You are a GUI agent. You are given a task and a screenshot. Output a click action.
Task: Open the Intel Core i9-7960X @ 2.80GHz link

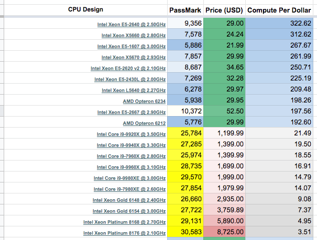pos(131,156)
